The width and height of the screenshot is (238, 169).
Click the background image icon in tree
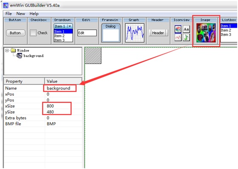pyautogui.click(x=19, y=56)
